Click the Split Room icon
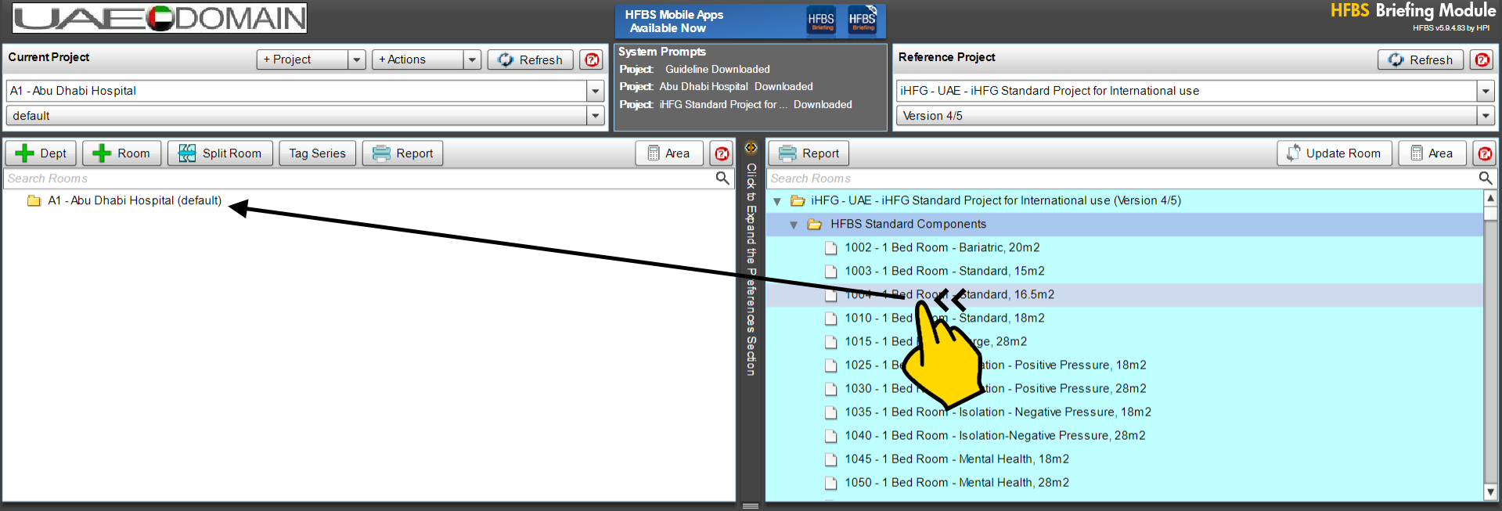Screen dimensions: 1502x511 187,153
